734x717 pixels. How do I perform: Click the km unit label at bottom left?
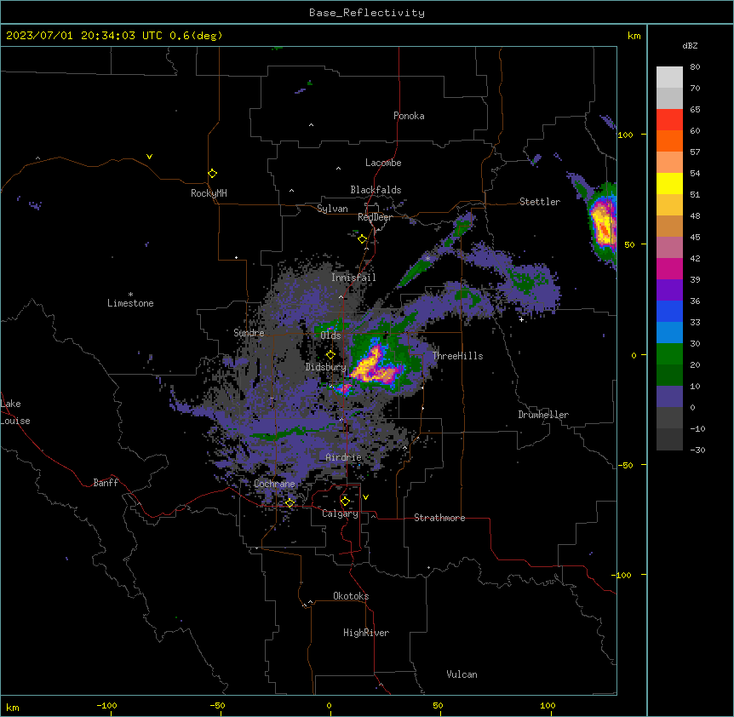click(13, 707)
